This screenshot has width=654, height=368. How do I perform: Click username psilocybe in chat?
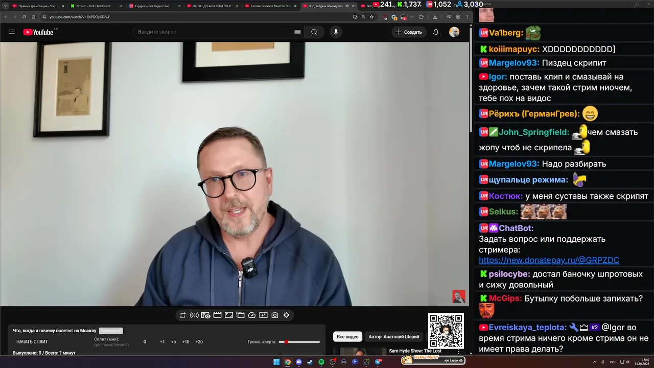[509, 274]
